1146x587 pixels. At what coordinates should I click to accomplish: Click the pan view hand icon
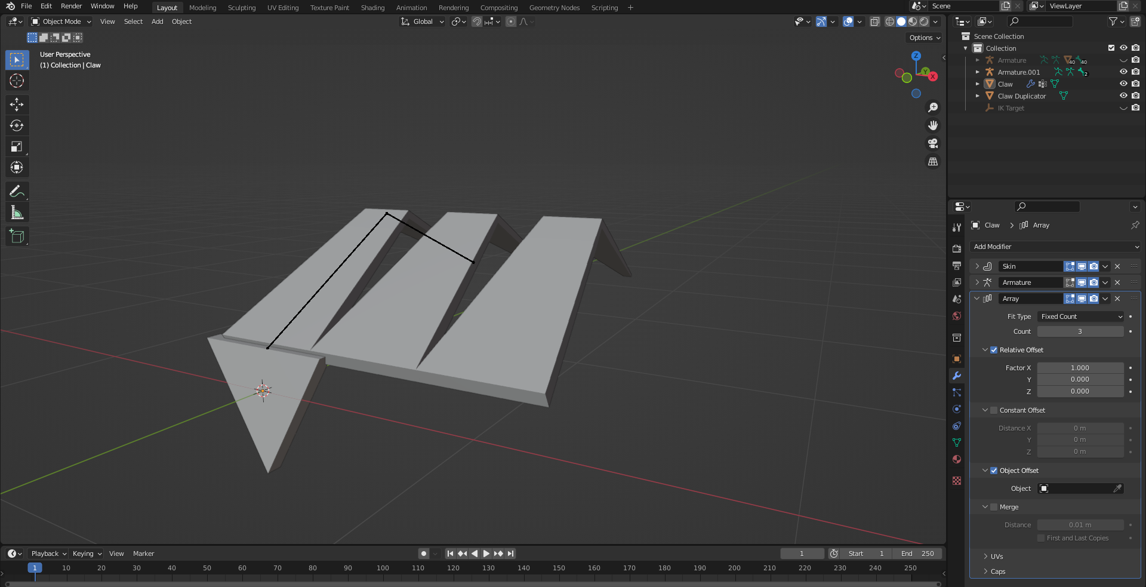pyautogui.click(x=933, y=125)
